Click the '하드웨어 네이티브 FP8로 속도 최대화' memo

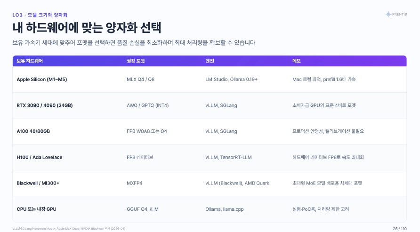point(328,157)
